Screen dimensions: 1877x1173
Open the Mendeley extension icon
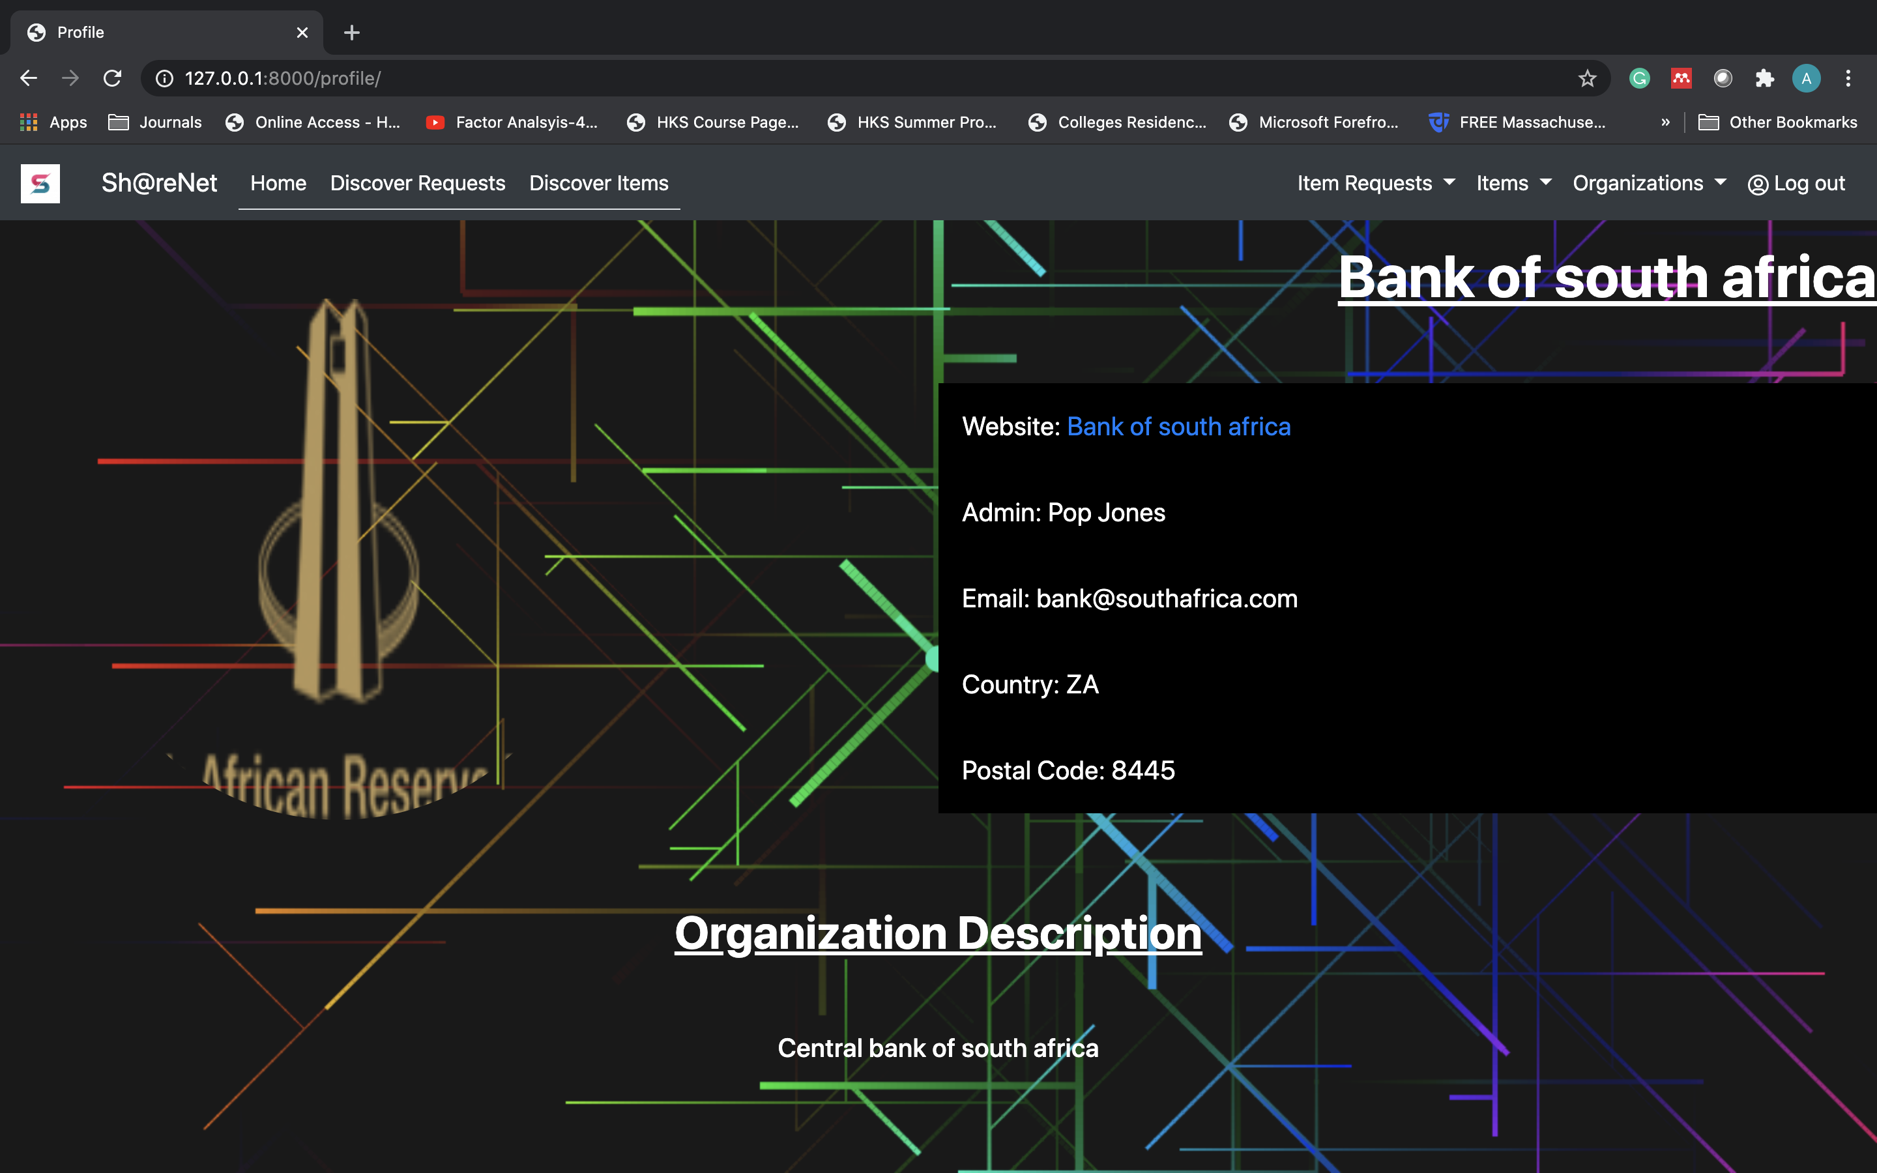pyautogui.click(x=1681, y=78)
